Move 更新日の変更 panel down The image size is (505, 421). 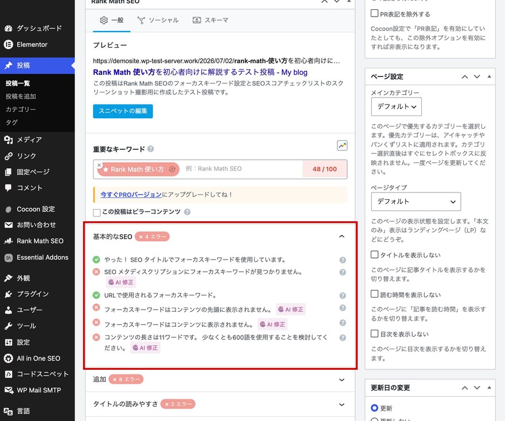pyautogui.click(x=477, y=388)
